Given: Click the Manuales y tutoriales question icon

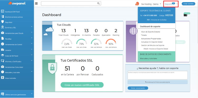Looking at the screenshot, I should click(x=3, y=72).
